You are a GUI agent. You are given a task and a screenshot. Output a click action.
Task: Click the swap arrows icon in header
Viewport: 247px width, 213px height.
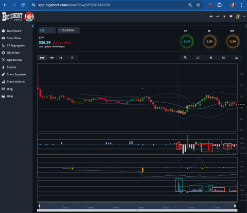218,17
